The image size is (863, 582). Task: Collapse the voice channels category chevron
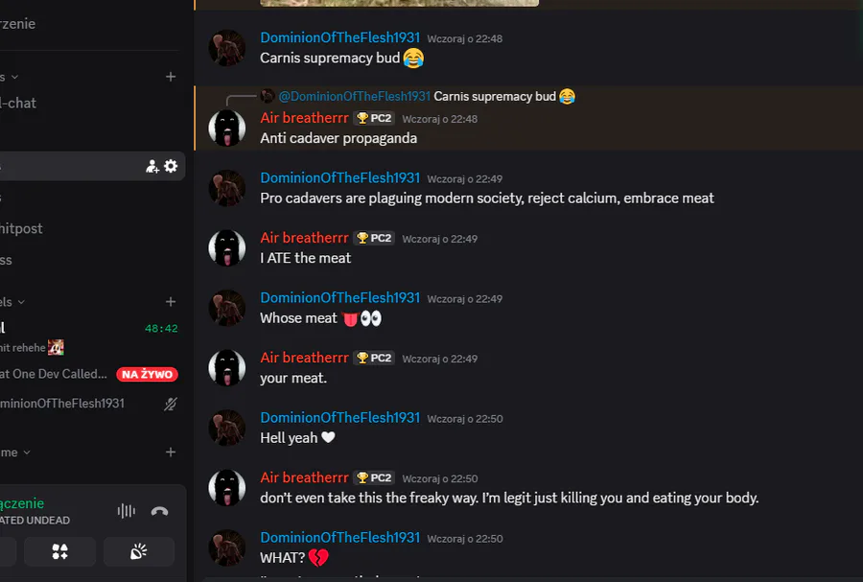[x=21, y=302]
